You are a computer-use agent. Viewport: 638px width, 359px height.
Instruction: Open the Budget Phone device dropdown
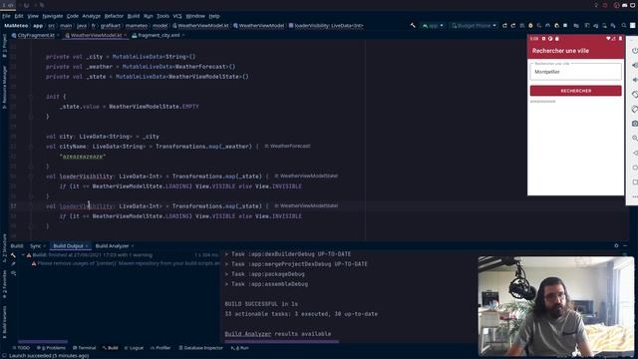(474, 25)
